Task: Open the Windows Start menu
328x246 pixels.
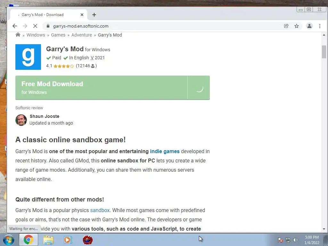Action: [x=8, y=240]
